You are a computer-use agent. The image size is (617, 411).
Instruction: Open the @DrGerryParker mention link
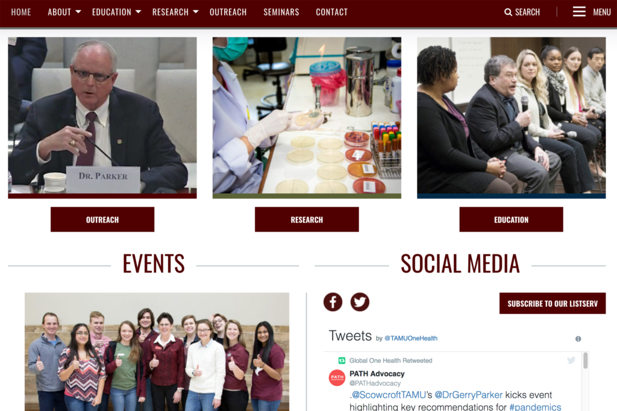click(x=468, y=395)
